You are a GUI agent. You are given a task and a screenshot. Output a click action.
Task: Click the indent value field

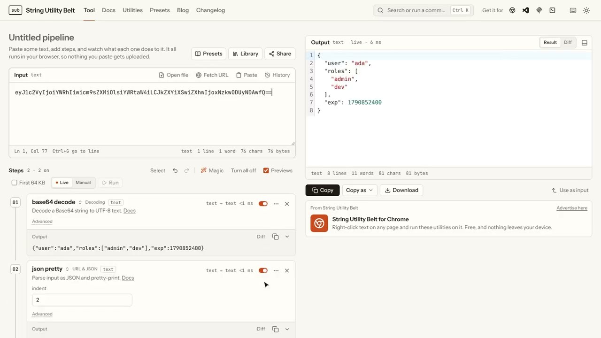point(82,300)
